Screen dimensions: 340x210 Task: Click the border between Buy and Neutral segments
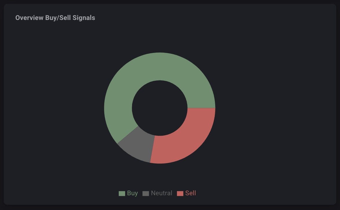[128, 135]
